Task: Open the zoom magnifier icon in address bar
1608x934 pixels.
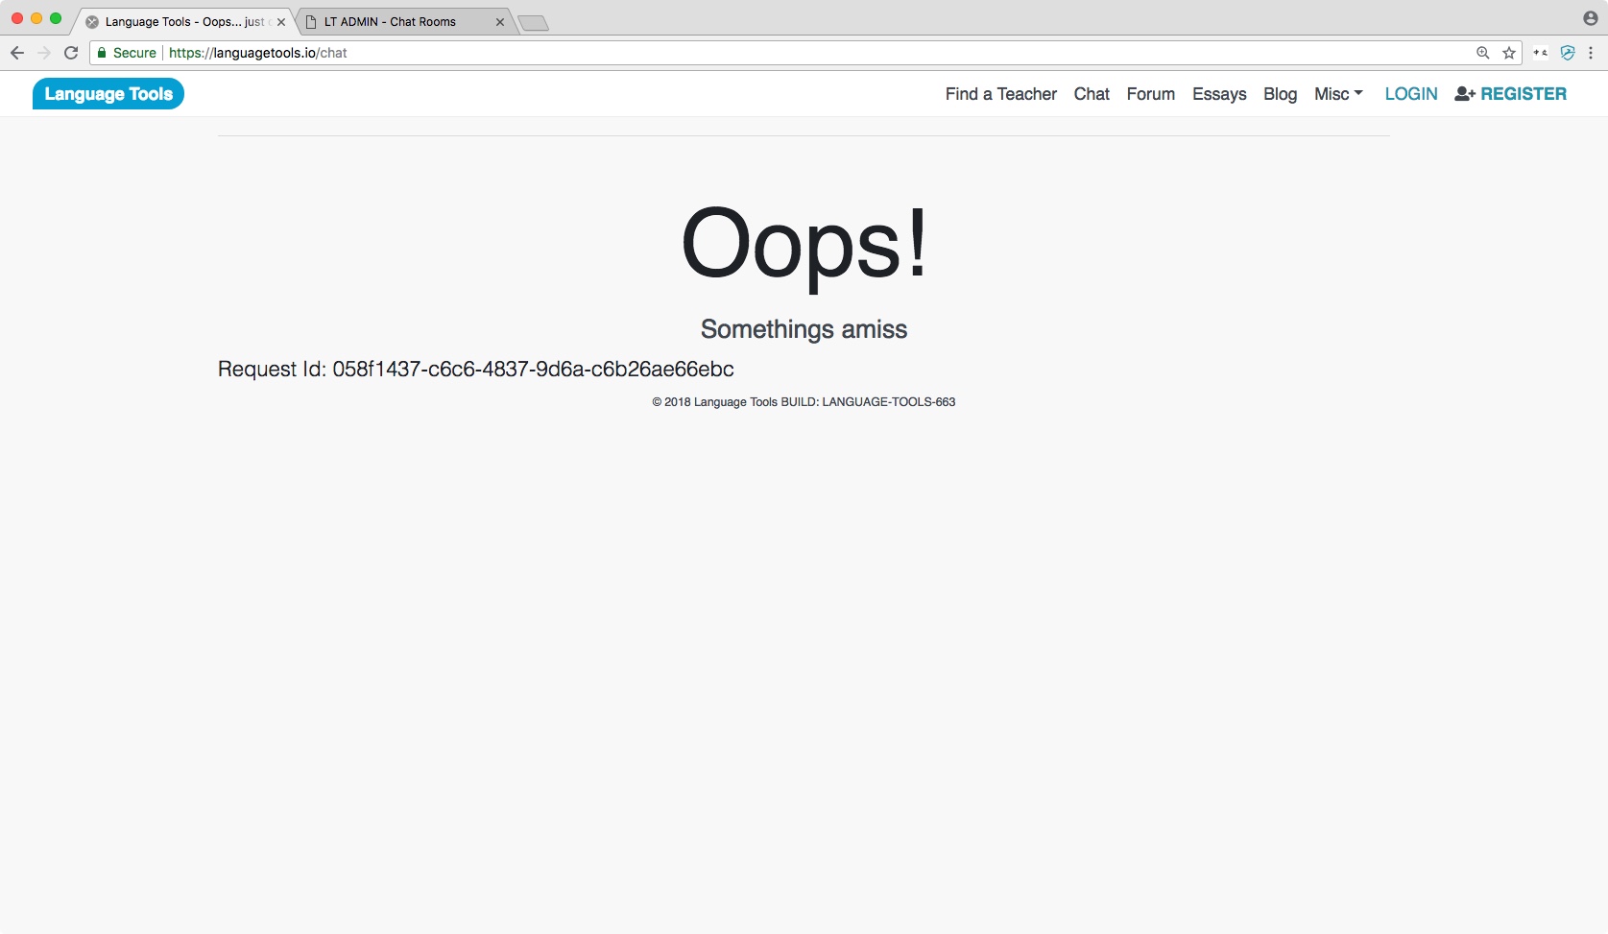Action: [x=1483, y=53]
